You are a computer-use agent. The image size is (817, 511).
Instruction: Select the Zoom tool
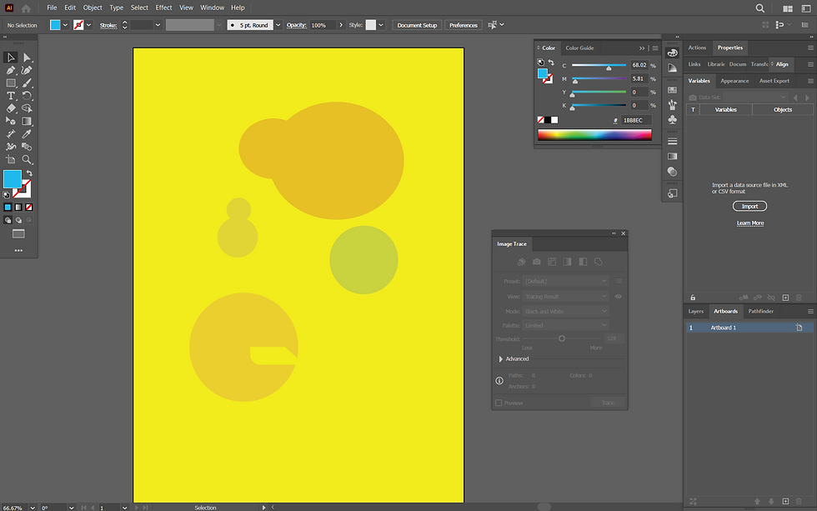[x=27, y=159]
